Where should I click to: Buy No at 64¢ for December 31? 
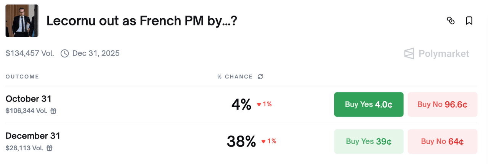point(442,141)
